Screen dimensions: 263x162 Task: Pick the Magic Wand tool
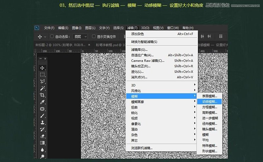coord(42,89)
